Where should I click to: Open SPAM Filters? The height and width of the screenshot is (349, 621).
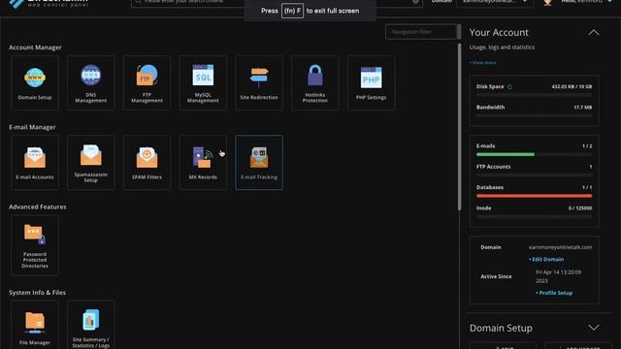(x=147, y=163)
